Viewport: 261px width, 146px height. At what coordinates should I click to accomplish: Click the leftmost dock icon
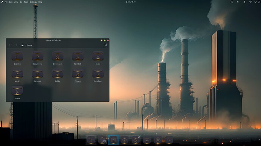[x=91, y=140]
